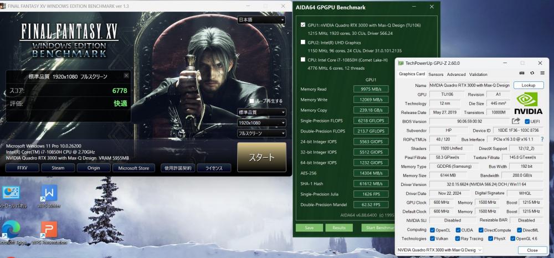Image resolution: width=554 pixels, height=258 pixels.
Task: Switch to the Sensors tab
Action: (435, 75)
